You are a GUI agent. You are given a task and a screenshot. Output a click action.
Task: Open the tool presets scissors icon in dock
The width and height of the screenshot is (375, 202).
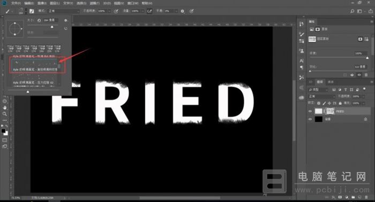pyautogui.click(x=301, y=77)
